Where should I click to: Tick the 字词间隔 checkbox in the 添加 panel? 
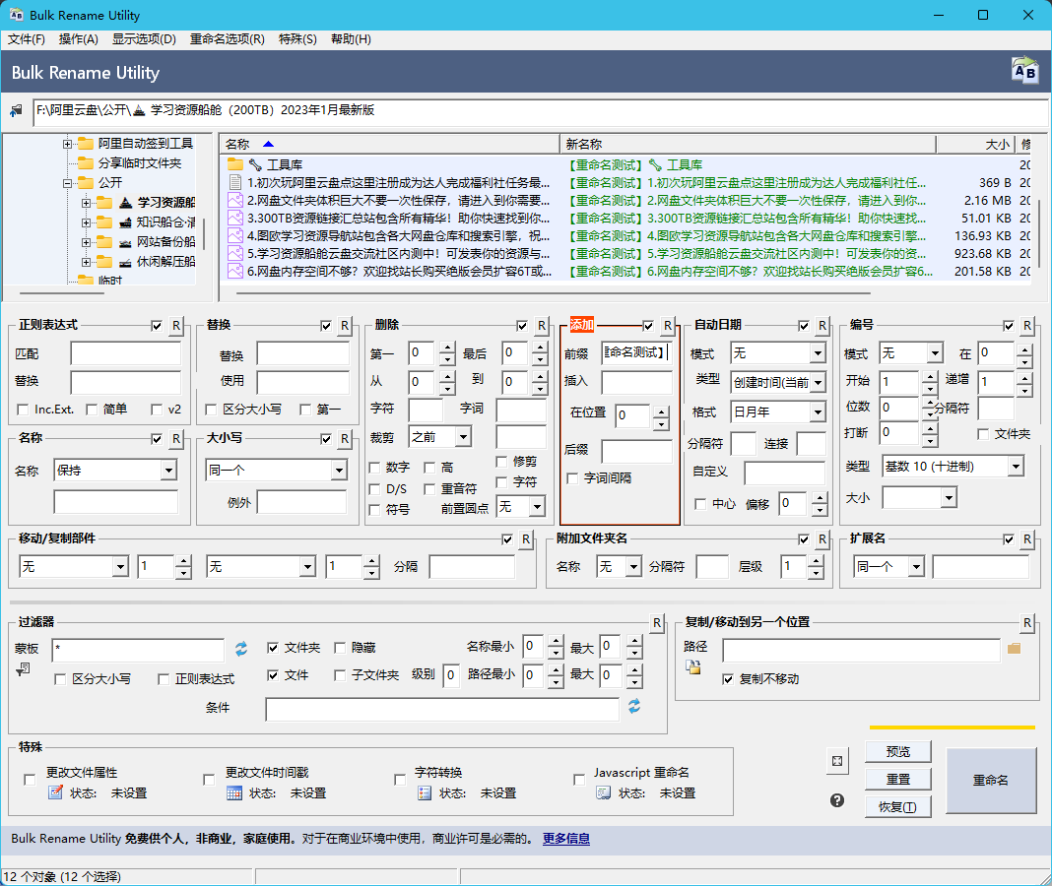pyautogui.click(x=573, y=478)
